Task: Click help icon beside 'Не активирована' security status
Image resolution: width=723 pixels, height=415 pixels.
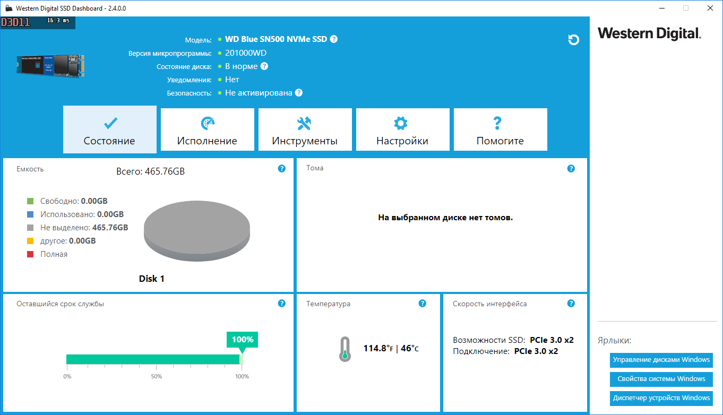Action: click(x=299, y=93)
